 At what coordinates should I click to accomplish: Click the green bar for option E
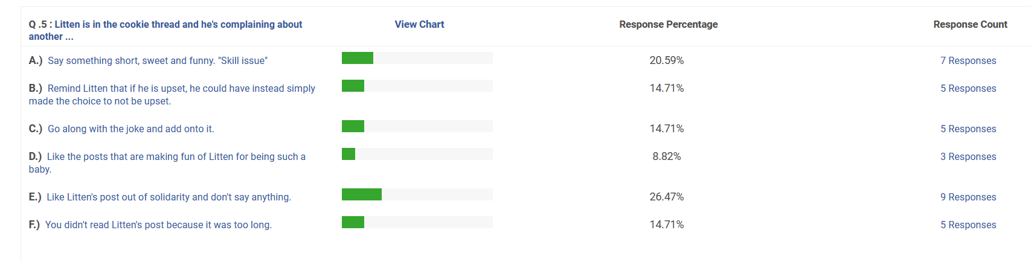[x=362, y=194]
